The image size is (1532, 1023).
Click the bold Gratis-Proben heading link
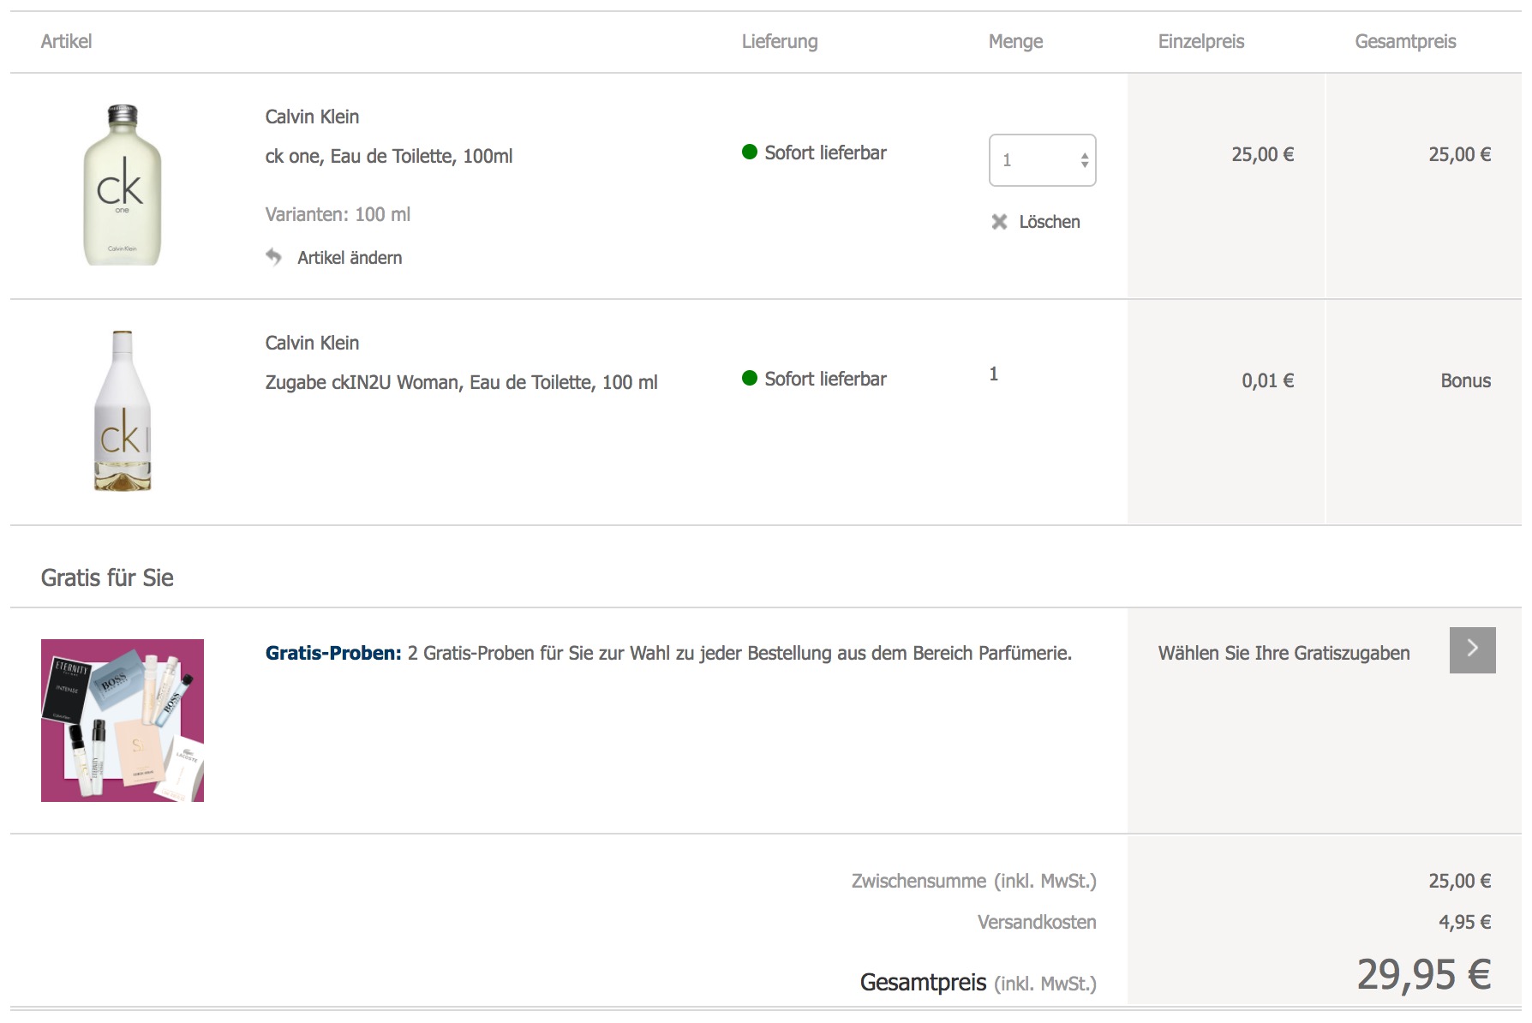pos(333,653)
